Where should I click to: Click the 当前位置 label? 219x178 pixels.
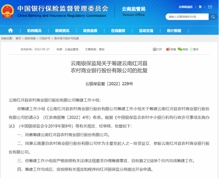pyautogui.click(x=7, y=38)
